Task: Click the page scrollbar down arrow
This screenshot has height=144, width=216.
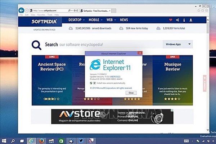Action: 208,130
